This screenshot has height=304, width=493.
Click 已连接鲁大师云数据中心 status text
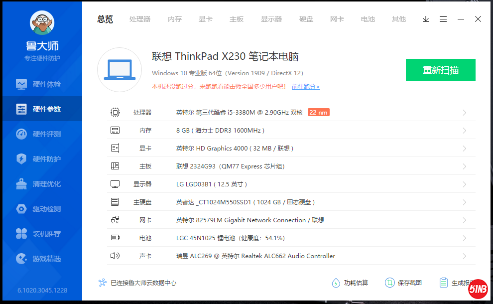143,283
